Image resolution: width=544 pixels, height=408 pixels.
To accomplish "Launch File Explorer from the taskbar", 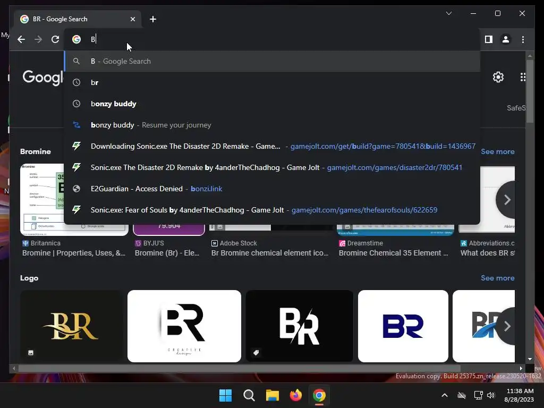I will tap(273, 395).
